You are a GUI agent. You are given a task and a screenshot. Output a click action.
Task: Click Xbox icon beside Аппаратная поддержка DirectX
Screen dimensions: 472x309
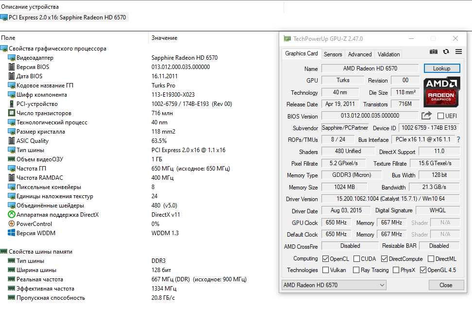[12, 214]
